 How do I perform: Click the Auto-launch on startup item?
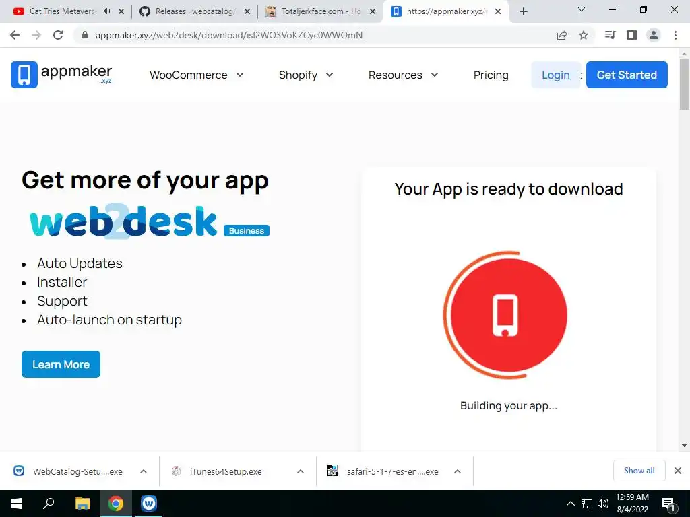point(110,320)
